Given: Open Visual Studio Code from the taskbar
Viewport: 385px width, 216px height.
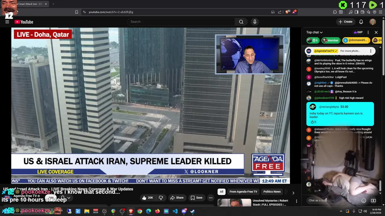Looking at the screenshot, I should click(x=175, y=211).
